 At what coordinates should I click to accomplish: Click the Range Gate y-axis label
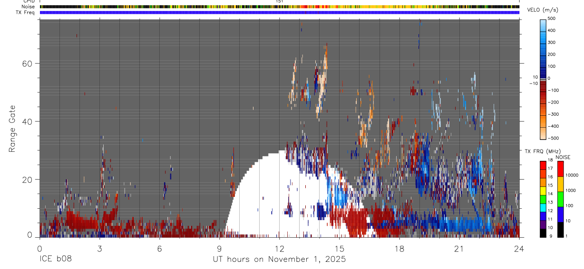point(12,129)
